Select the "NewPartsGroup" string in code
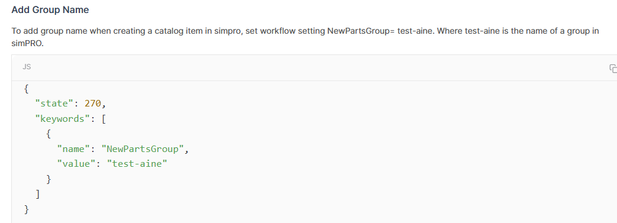The width and height of the screenshot is (617, 223). (x=143, y=149)
